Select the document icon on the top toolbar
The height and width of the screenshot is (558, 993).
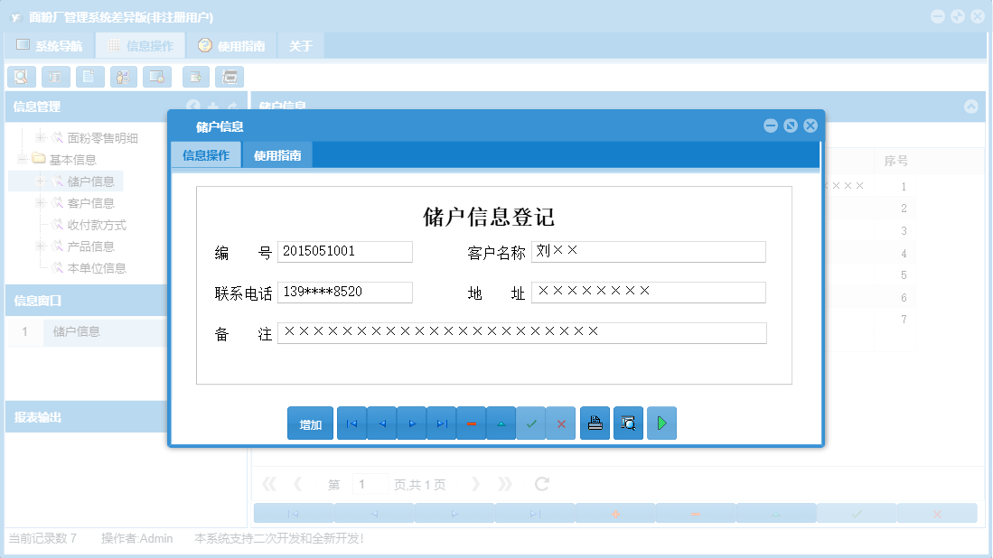tap(89, 77)
